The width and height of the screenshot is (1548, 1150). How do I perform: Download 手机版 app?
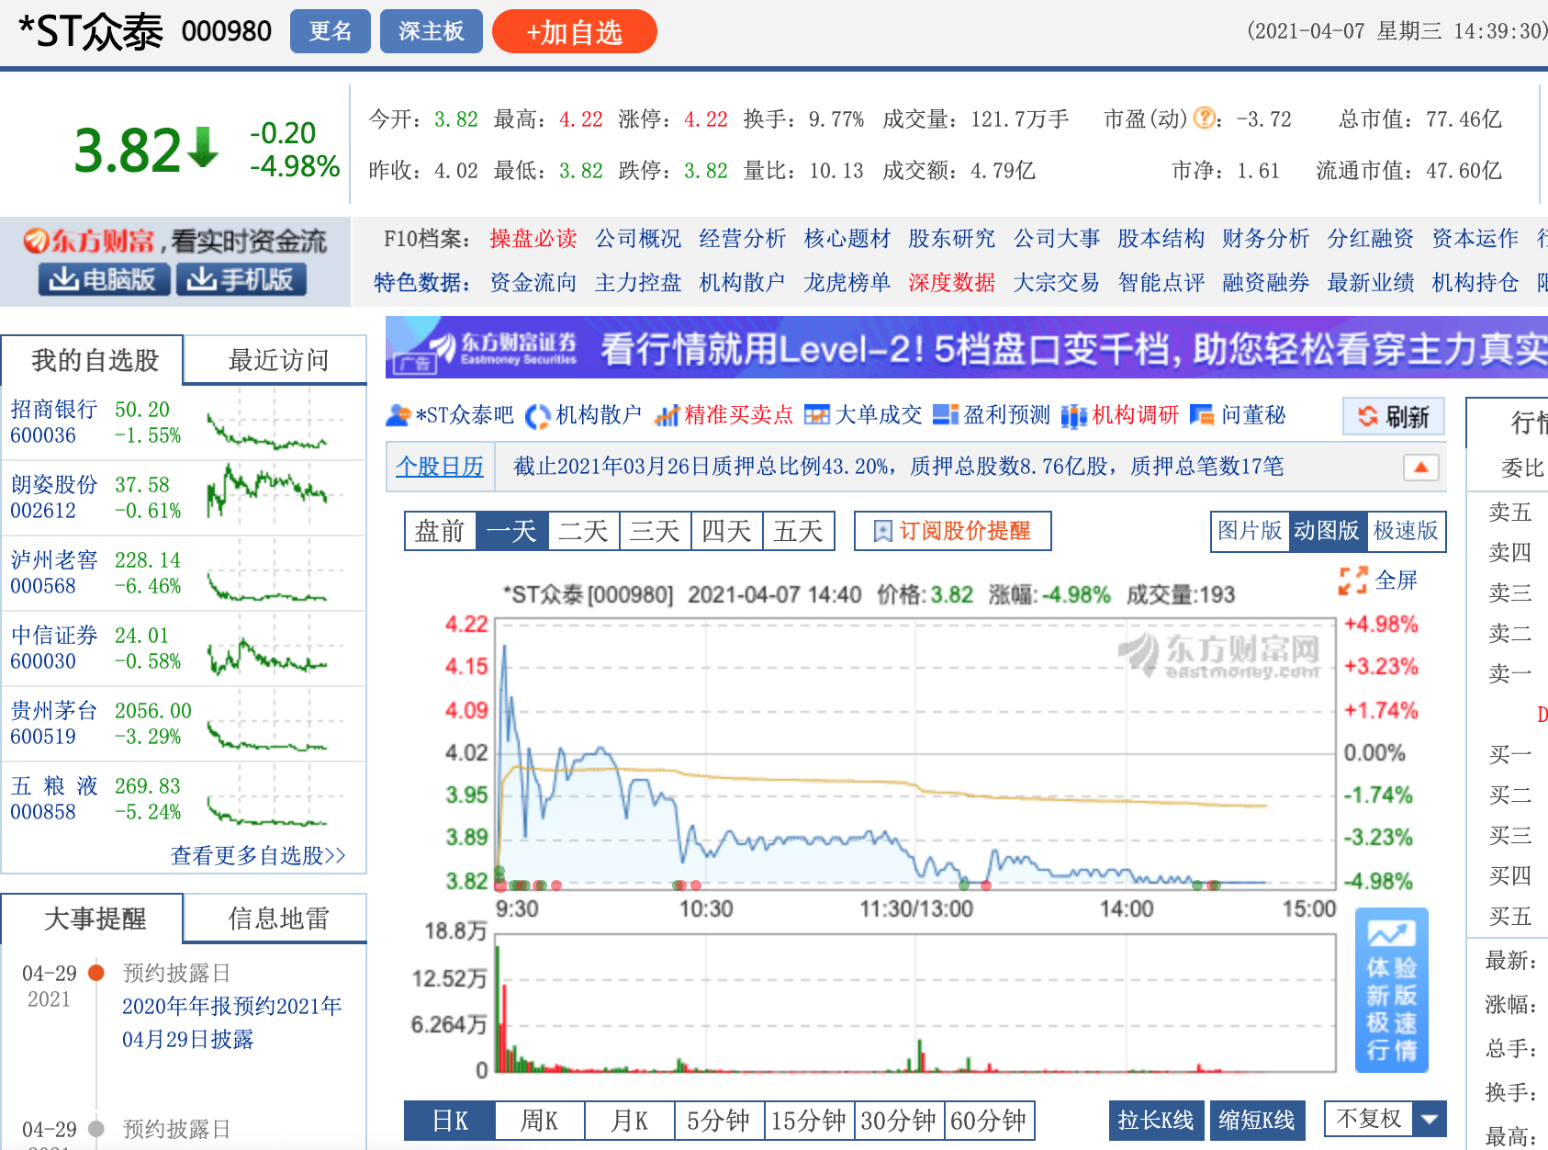pyautogui.click(x=241, y=279)
